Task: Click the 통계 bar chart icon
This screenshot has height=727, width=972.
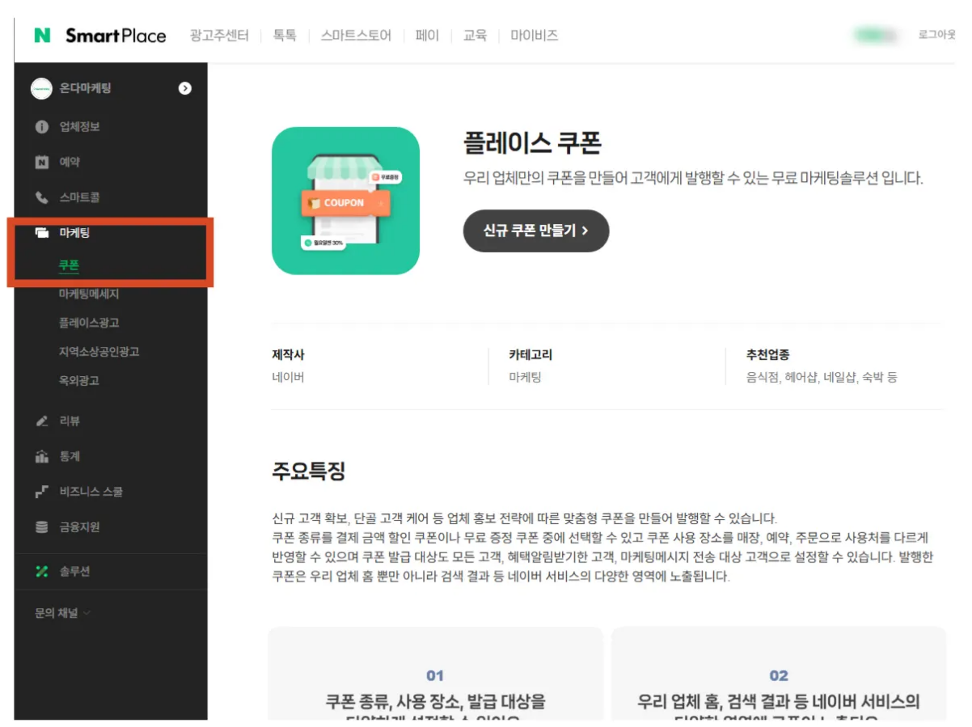Action: point(42,456)
